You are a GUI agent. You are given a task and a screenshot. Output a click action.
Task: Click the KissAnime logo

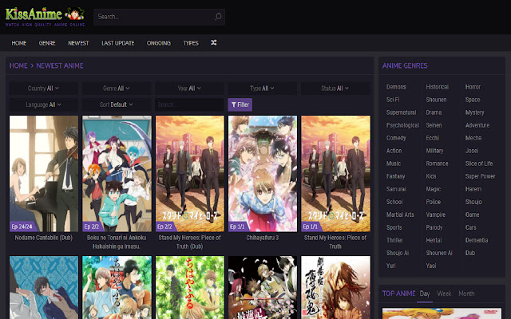pyautogui.click(x=45, y=17)
